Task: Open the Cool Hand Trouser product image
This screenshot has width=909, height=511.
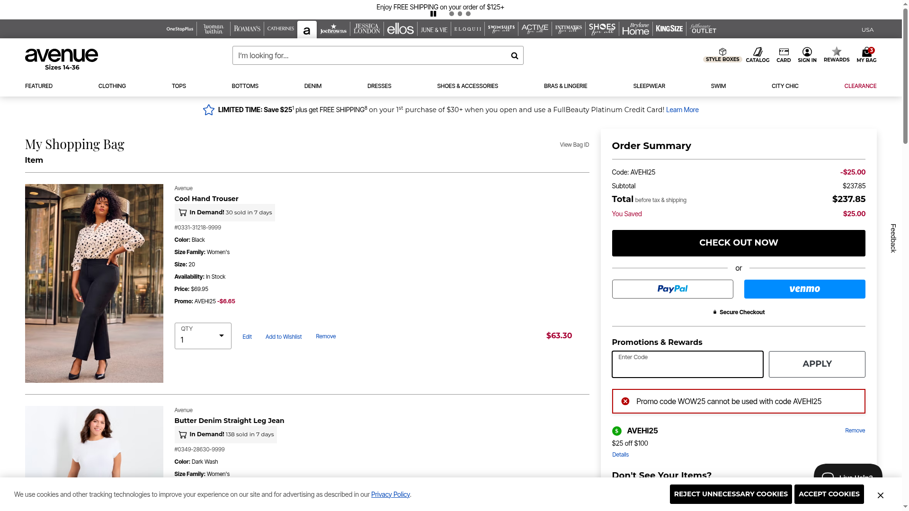Action: [x=94, y=283]
